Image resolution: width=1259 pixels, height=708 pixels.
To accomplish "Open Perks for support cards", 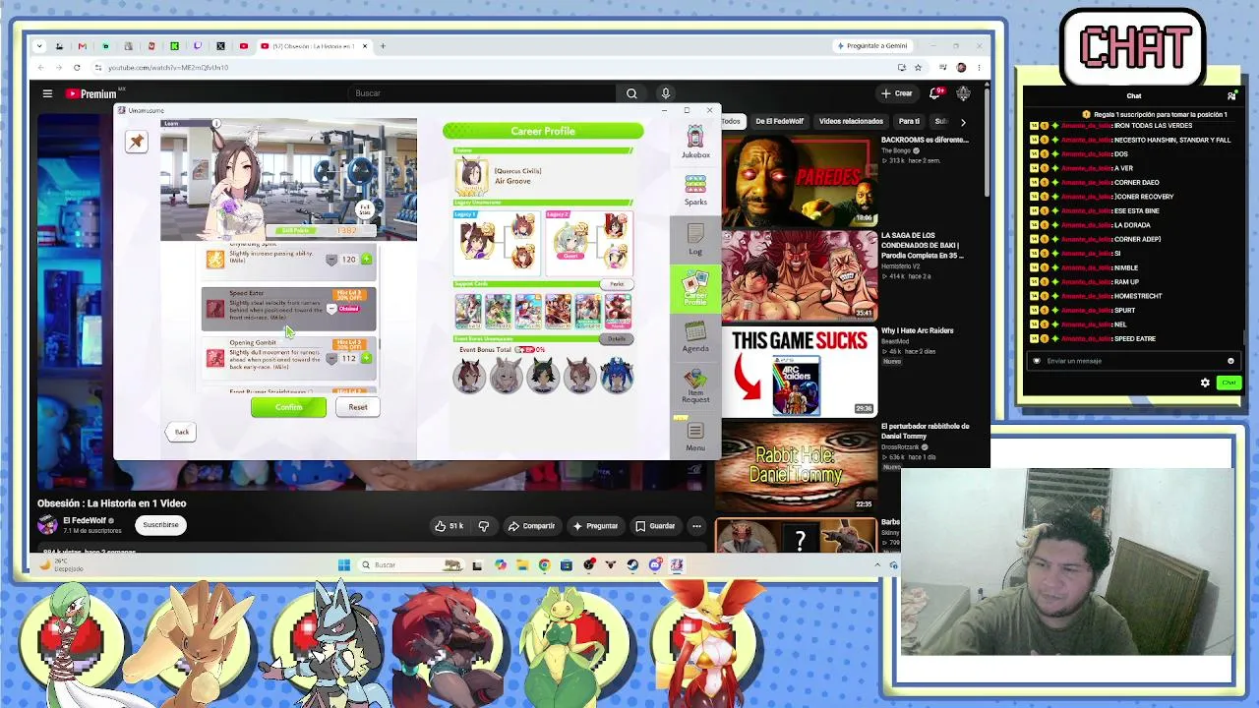I will pyautogui.click(x=617, y=284).
